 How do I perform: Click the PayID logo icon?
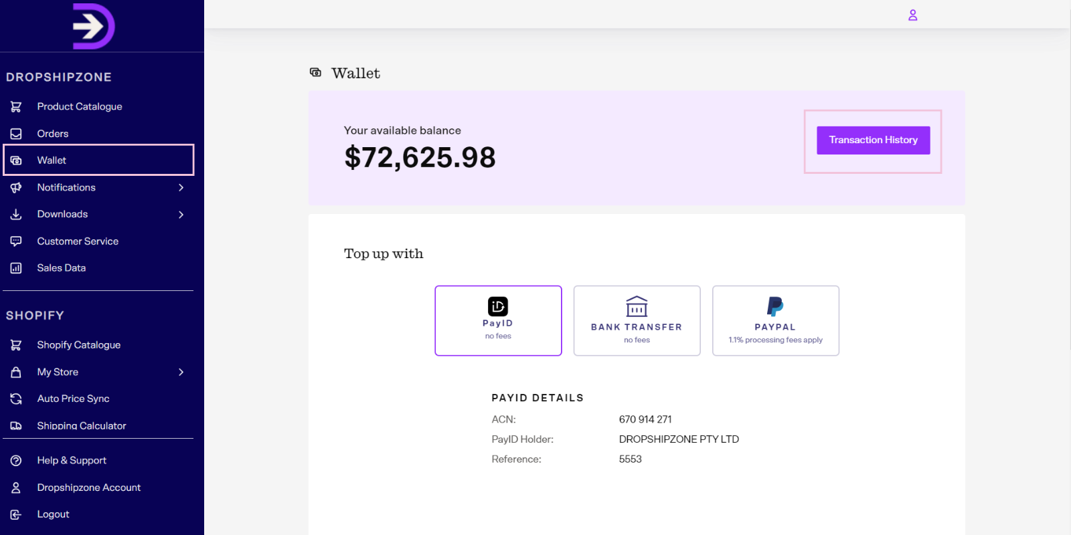tap(498, 306)
